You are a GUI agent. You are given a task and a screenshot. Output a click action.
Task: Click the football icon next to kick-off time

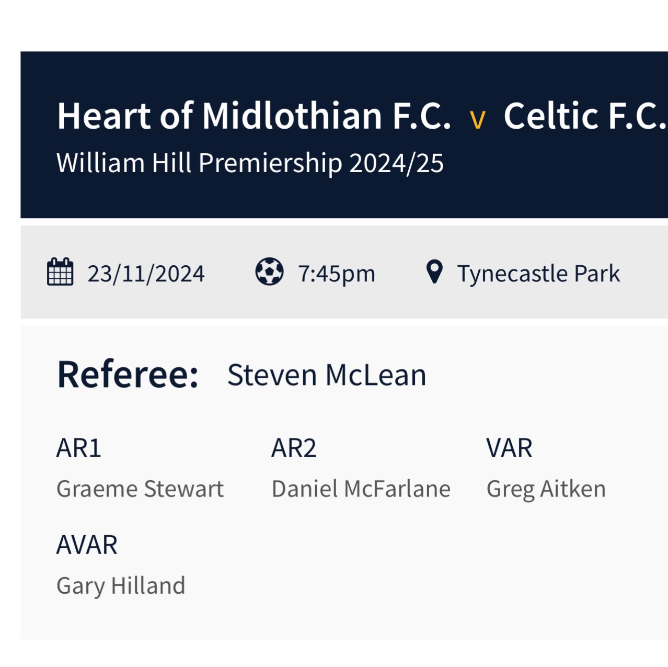pos(269,272)
